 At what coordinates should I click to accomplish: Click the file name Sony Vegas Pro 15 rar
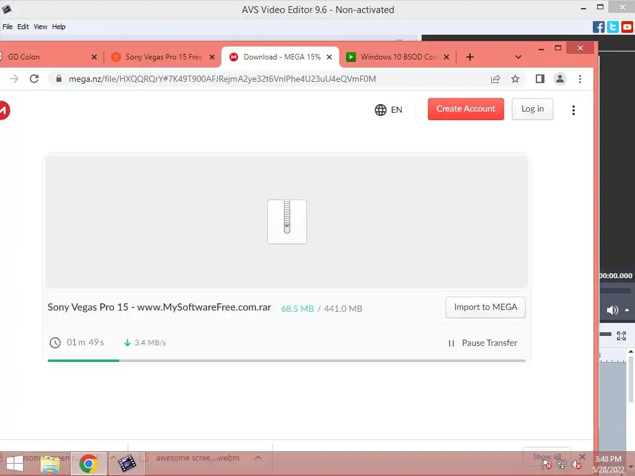(x=159, y=307)
